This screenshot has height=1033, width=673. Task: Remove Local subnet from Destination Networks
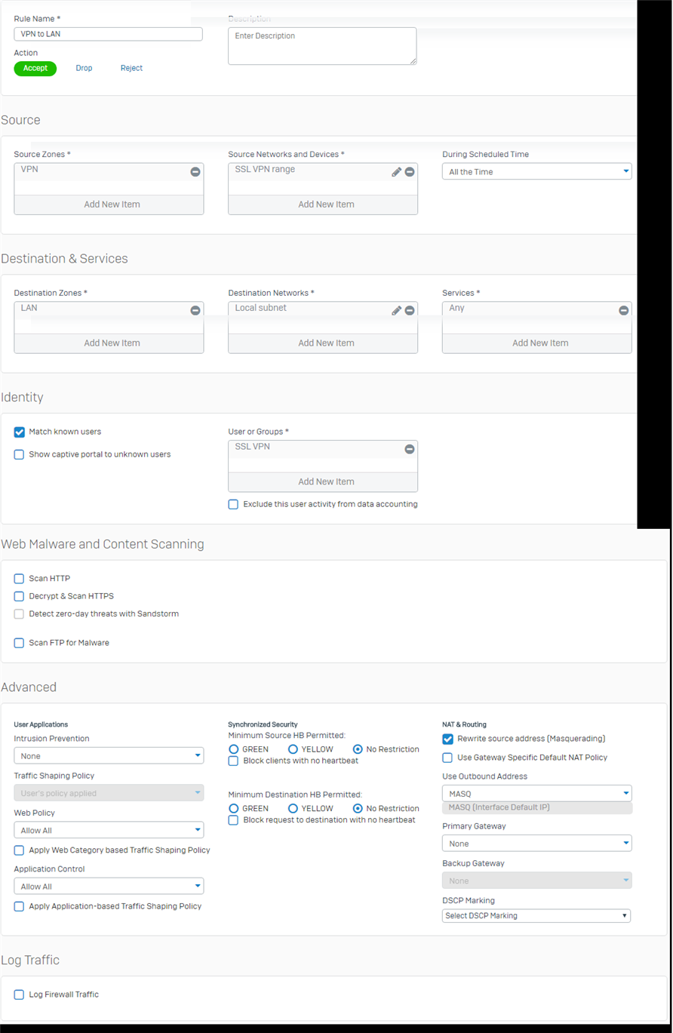410,310
